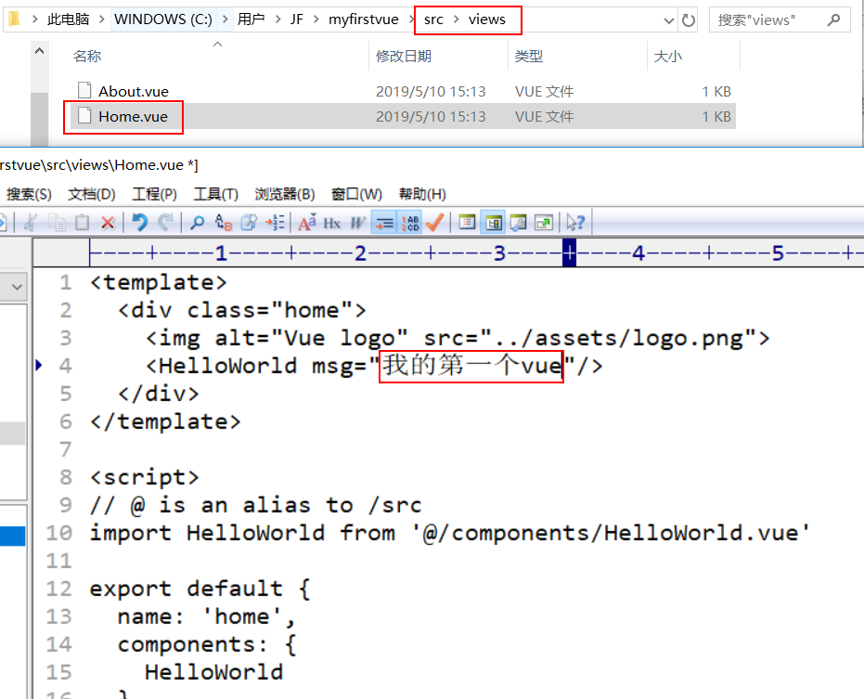Navigate to 此电脑 in the breadcrumb
864x699 pixels.
click(69, 19)
